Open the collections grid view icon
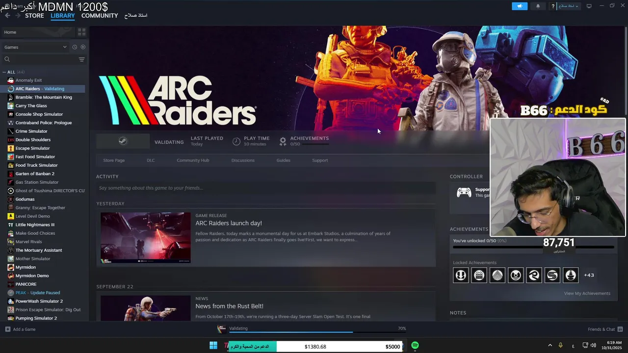 81,32
